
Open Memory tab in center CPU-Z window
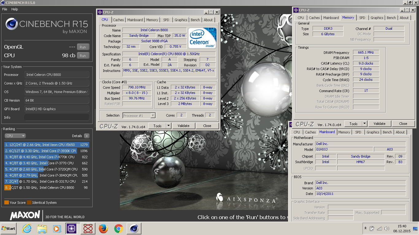pyautogui.click(x=152, y=20)
